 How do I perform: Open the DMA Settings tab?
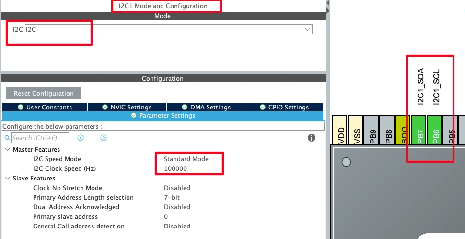coord(206,107)
